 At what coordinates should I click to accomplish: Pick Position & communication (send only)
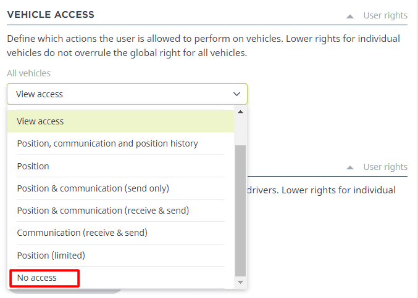(93, 188)
